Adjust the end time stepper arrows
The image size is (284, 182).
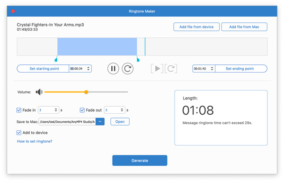click(212, 69)
